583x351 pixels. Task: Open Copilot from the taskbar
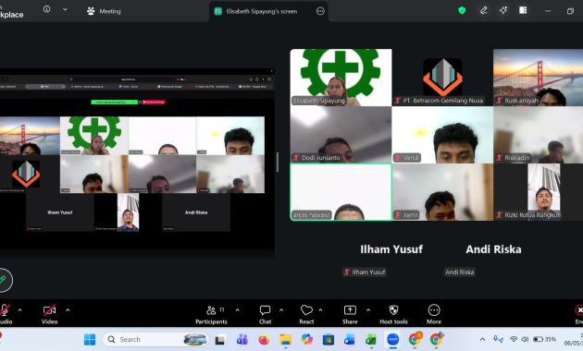[x=306, y=340]
